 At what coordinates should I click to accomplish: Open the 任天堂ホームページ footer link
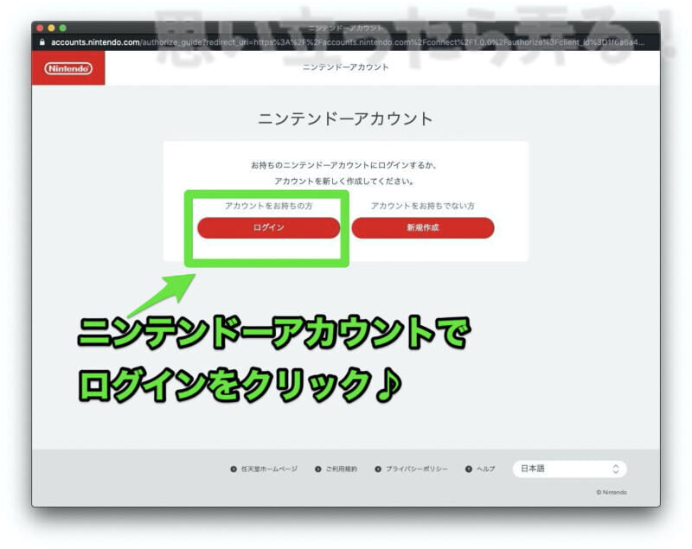tap(269, 469)
